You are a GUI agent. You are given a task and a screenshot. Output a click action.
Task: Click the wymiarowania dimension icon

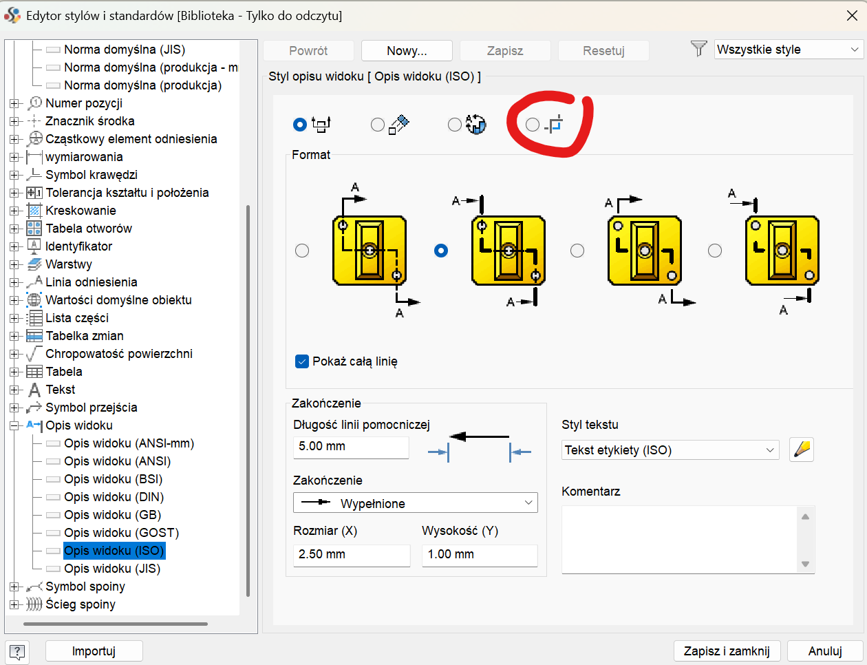pos(34,157)
